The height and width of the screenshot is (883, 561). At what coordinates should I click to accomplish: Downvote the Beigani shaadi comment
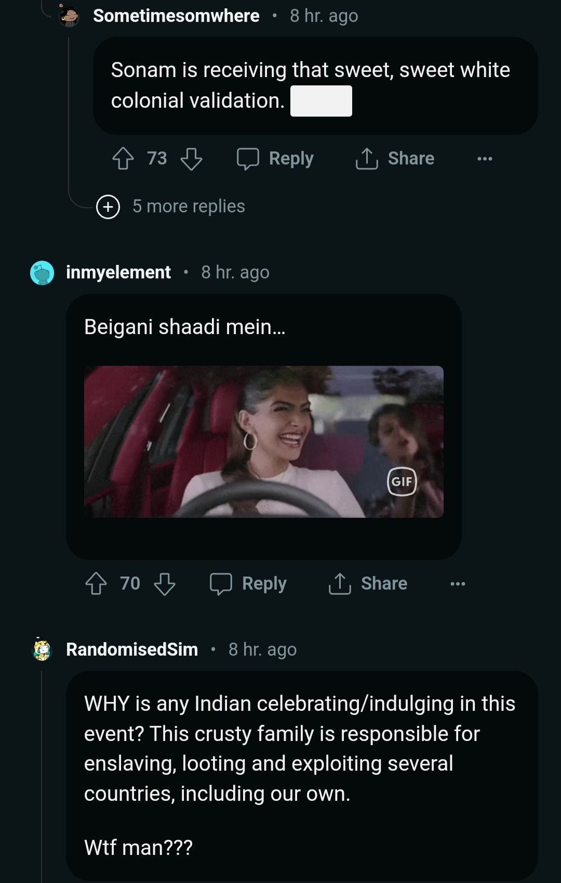pos(165,583)
